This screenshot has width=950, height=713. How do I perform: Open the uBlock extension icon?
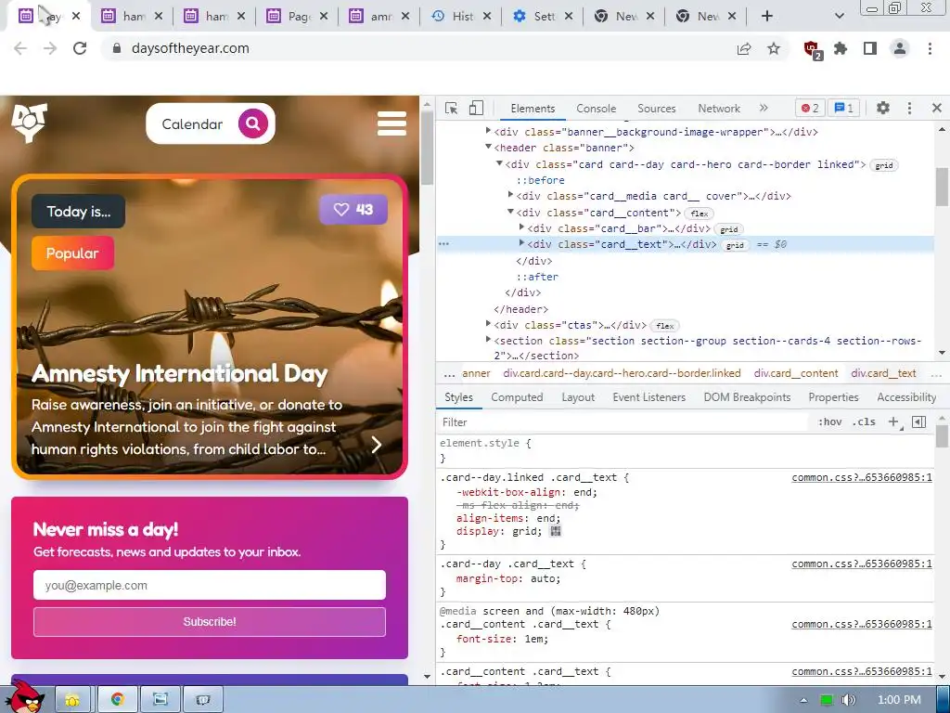(x=812, y=50)
